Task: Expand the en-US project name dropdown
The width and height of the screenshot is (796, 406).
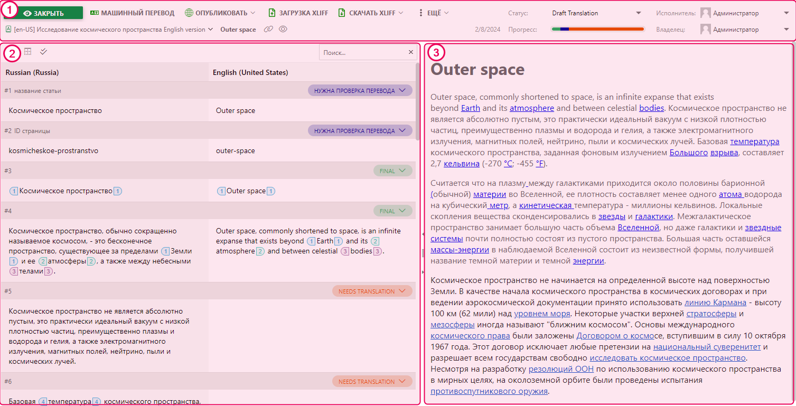Action: pyautogui.click(x=211, y=30)
